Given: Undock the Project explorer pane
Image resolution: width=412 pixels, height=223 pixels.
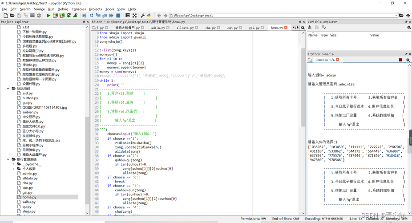Looking at the screenshot, I should tap(84, 22).
